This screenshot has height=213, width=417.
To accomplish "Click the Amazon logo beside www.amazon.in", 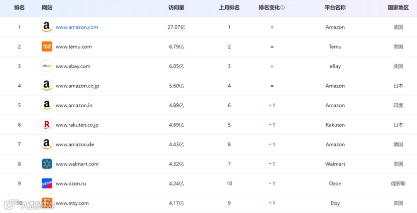I will point(47,105).
